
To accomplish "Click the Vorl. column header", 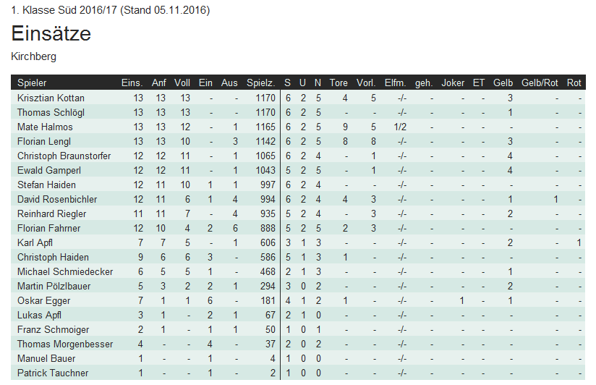I will [x=366, y=83].
